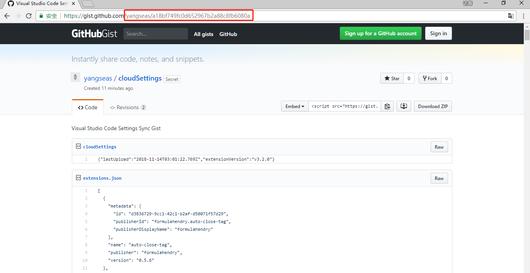
Task: Select the Code tab
Action: click(x=87, y=107)
